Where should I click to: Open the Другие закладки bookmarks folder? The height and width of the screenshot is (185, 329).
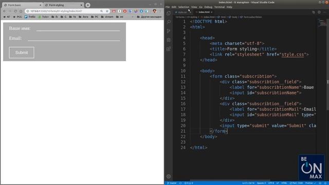click(149, 17)
